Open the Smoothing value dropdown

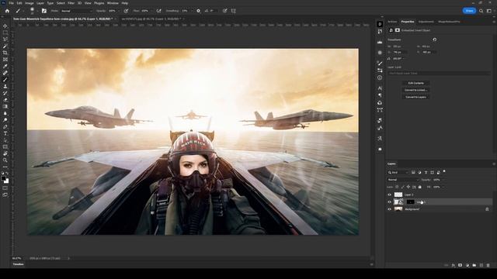click(192, 11)
